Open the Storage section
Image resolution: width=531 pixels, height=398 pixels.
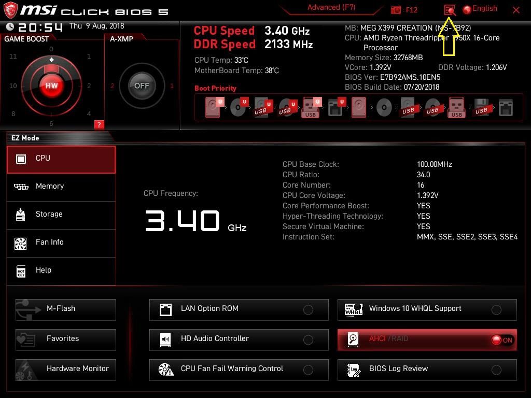pyautogui.click(x=61, y=215)
